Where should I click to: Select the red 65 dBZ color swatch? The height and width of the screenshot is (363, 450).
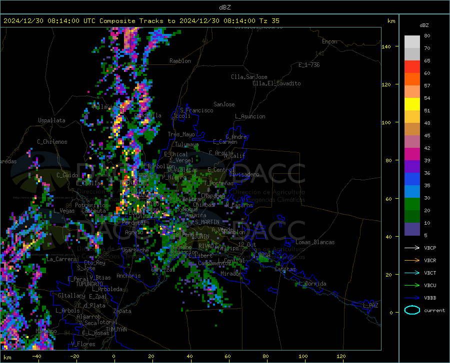tap(412, 67)
